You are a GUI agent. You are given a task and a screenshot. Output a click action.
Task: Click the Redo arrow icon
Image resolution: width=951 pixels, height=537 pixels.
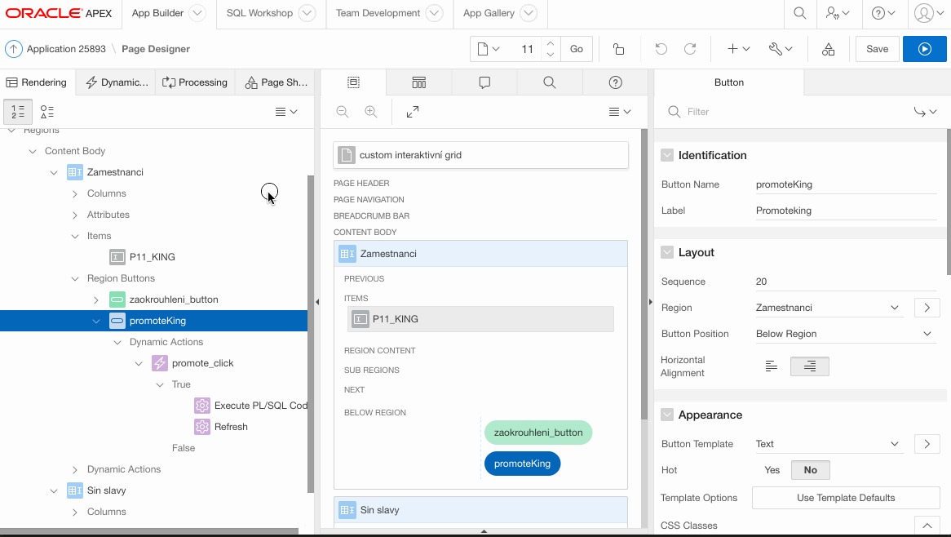tap(690, 49)
